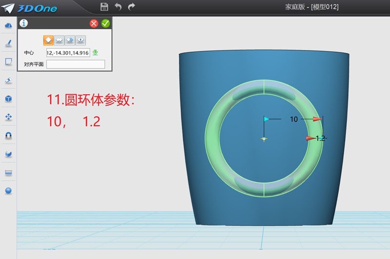Click the torus radius value 10

294,119
